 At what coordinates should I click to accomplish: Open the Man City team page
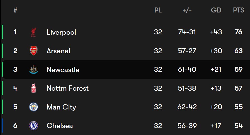pos(61,107)
